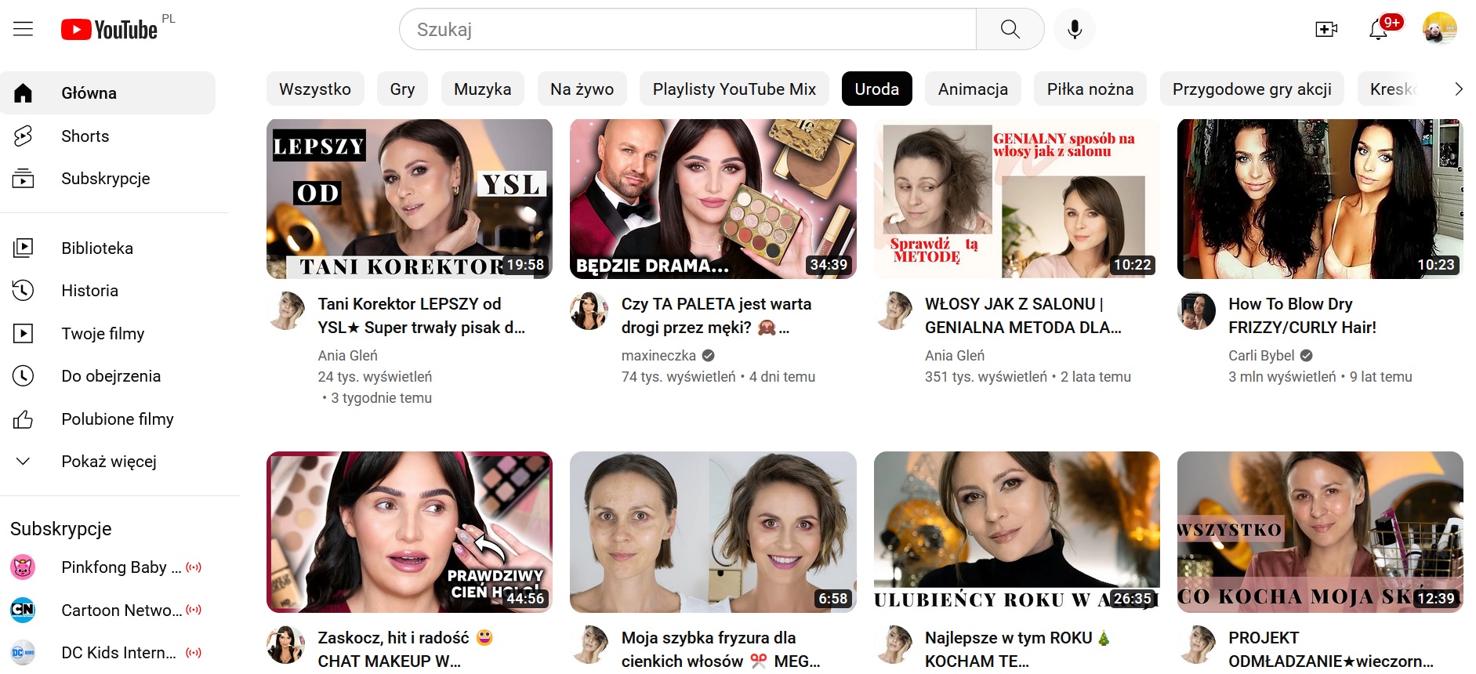Show more category chips with right arrow
Image resolution: width=1476 pixels, height=674 pixels.
tap(1458, 89)
